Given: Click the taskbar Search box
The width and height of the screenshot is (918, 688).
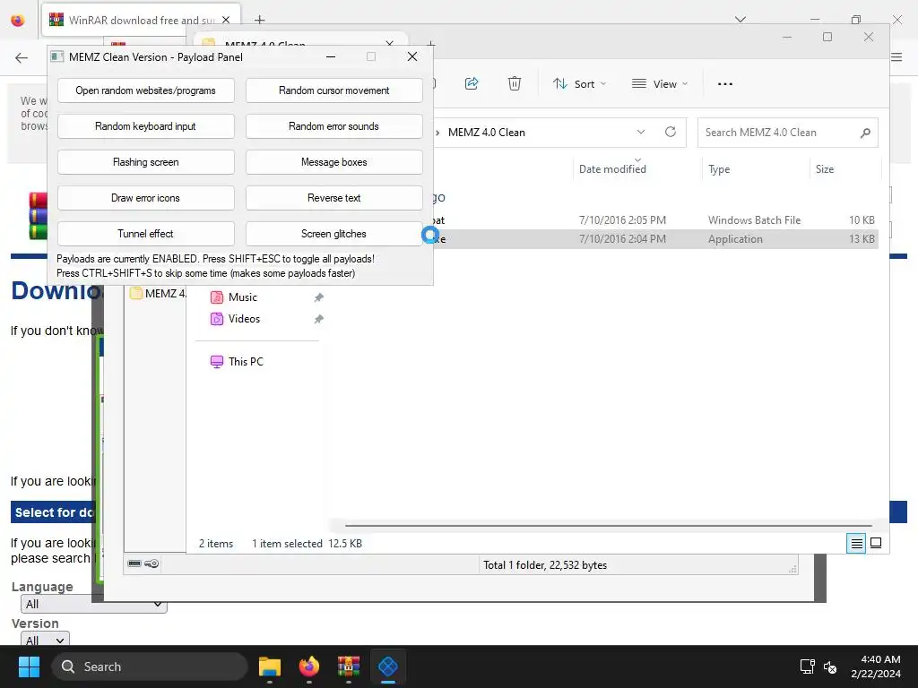Looking at the screenshot, I should coord(150,666).
